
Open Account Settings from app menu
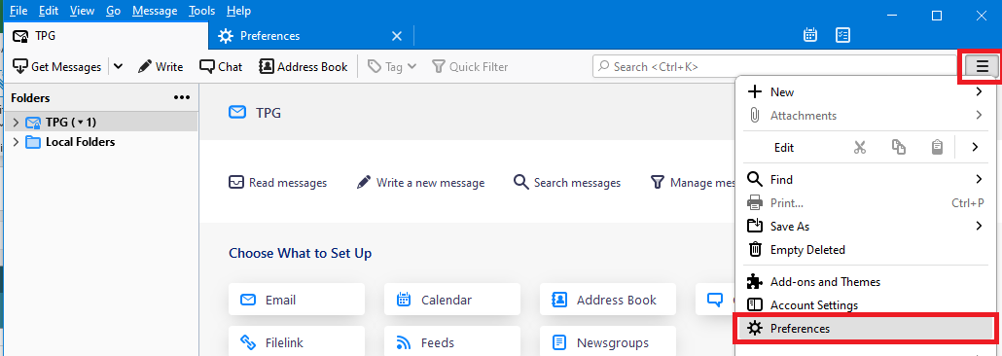pos(866,305)
